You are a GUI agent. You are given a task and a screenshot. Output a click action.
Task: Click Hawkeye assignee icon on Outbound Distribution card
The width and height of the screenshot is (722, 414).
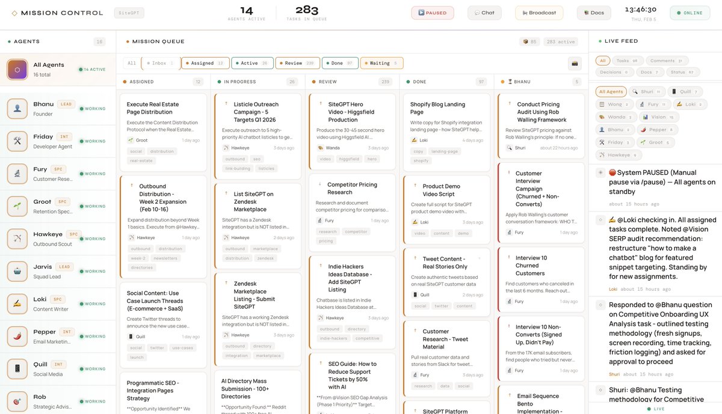point(131,238)
